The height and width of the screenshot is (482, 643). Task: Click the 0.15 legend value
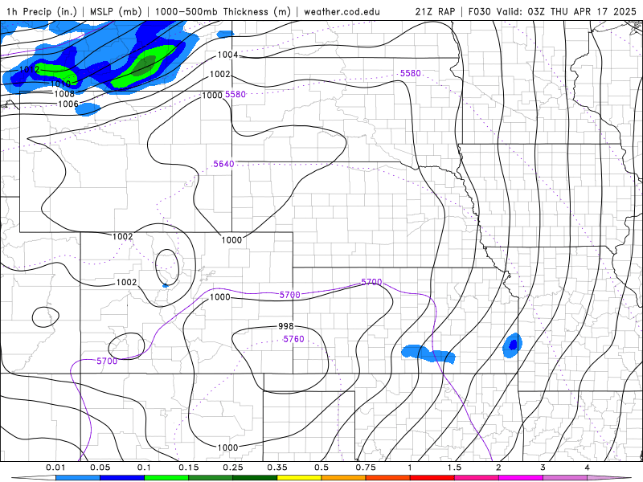(x=189, y=468)
